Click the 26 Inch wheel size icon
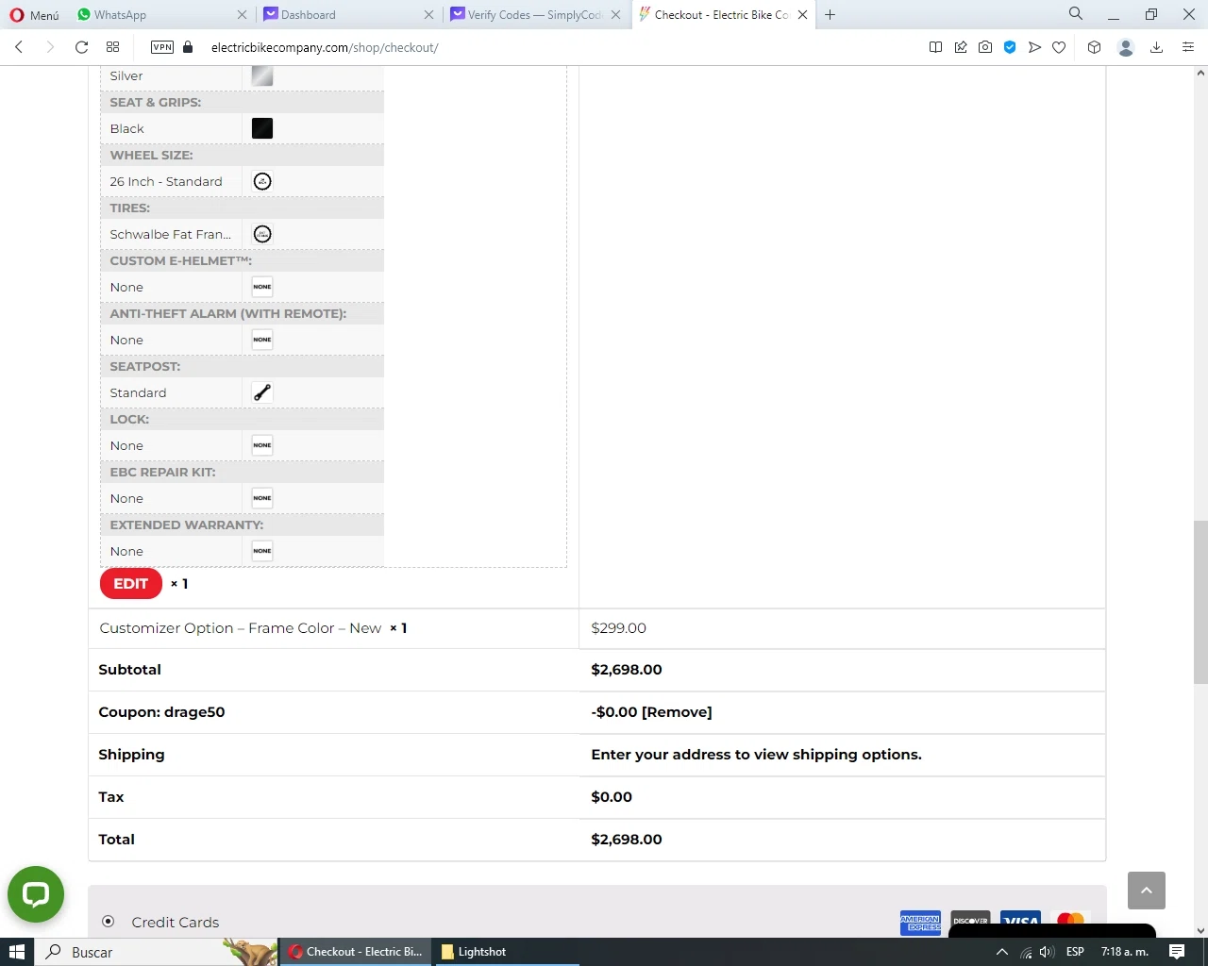1208x966 pixels. click(262, 181)
